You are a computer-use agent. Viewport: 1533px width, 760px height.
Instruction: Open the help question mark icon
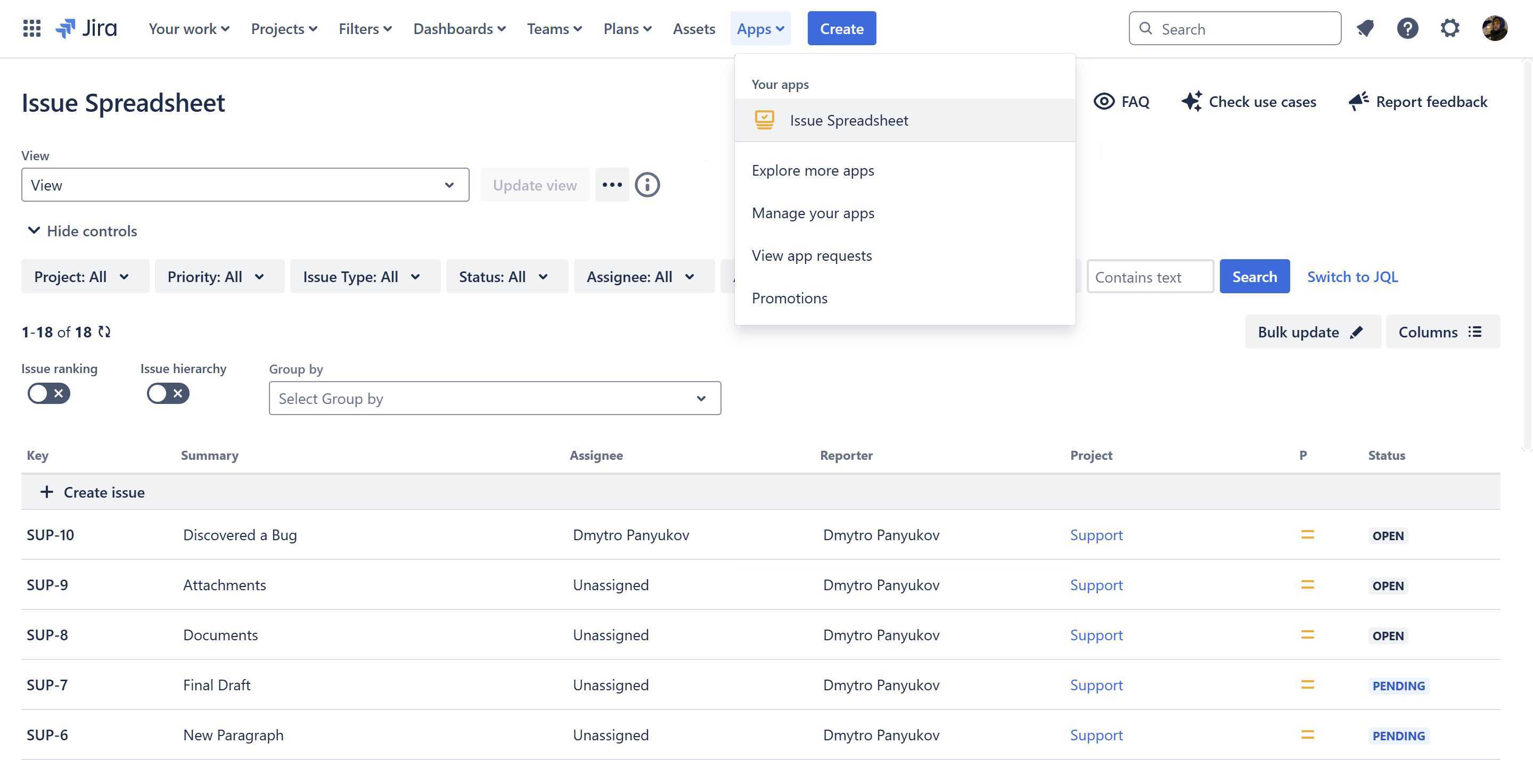(x=1407, y=29)
